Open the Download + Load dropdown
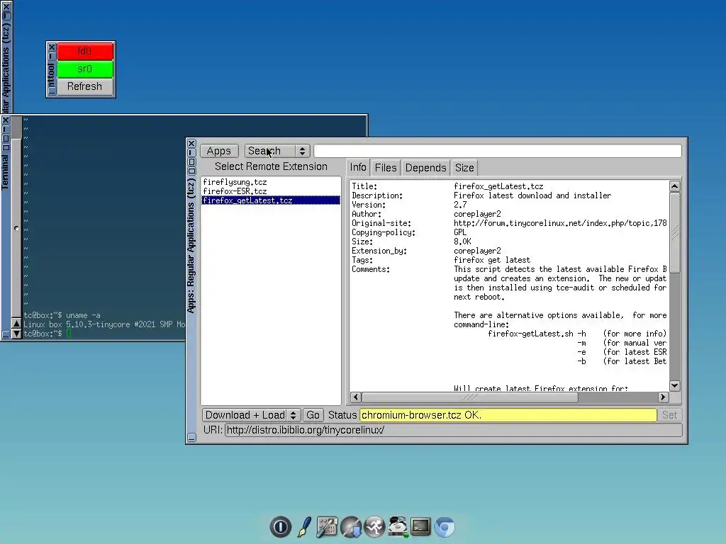 252,415
